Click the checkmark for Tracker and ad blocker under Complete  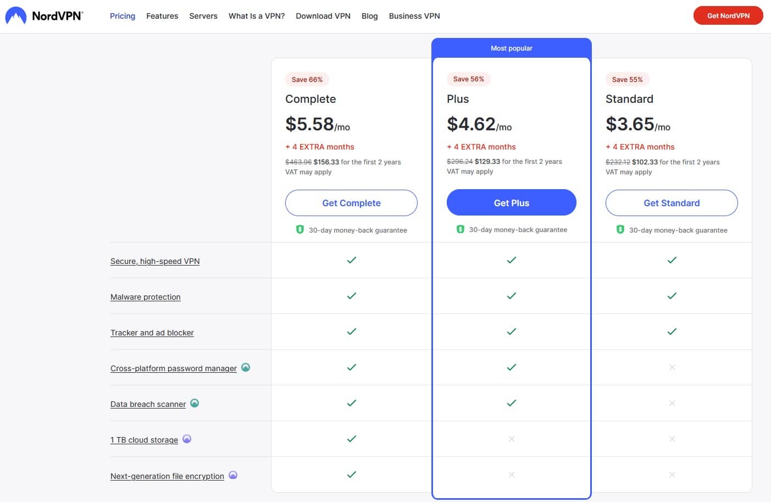pos(351,332)
